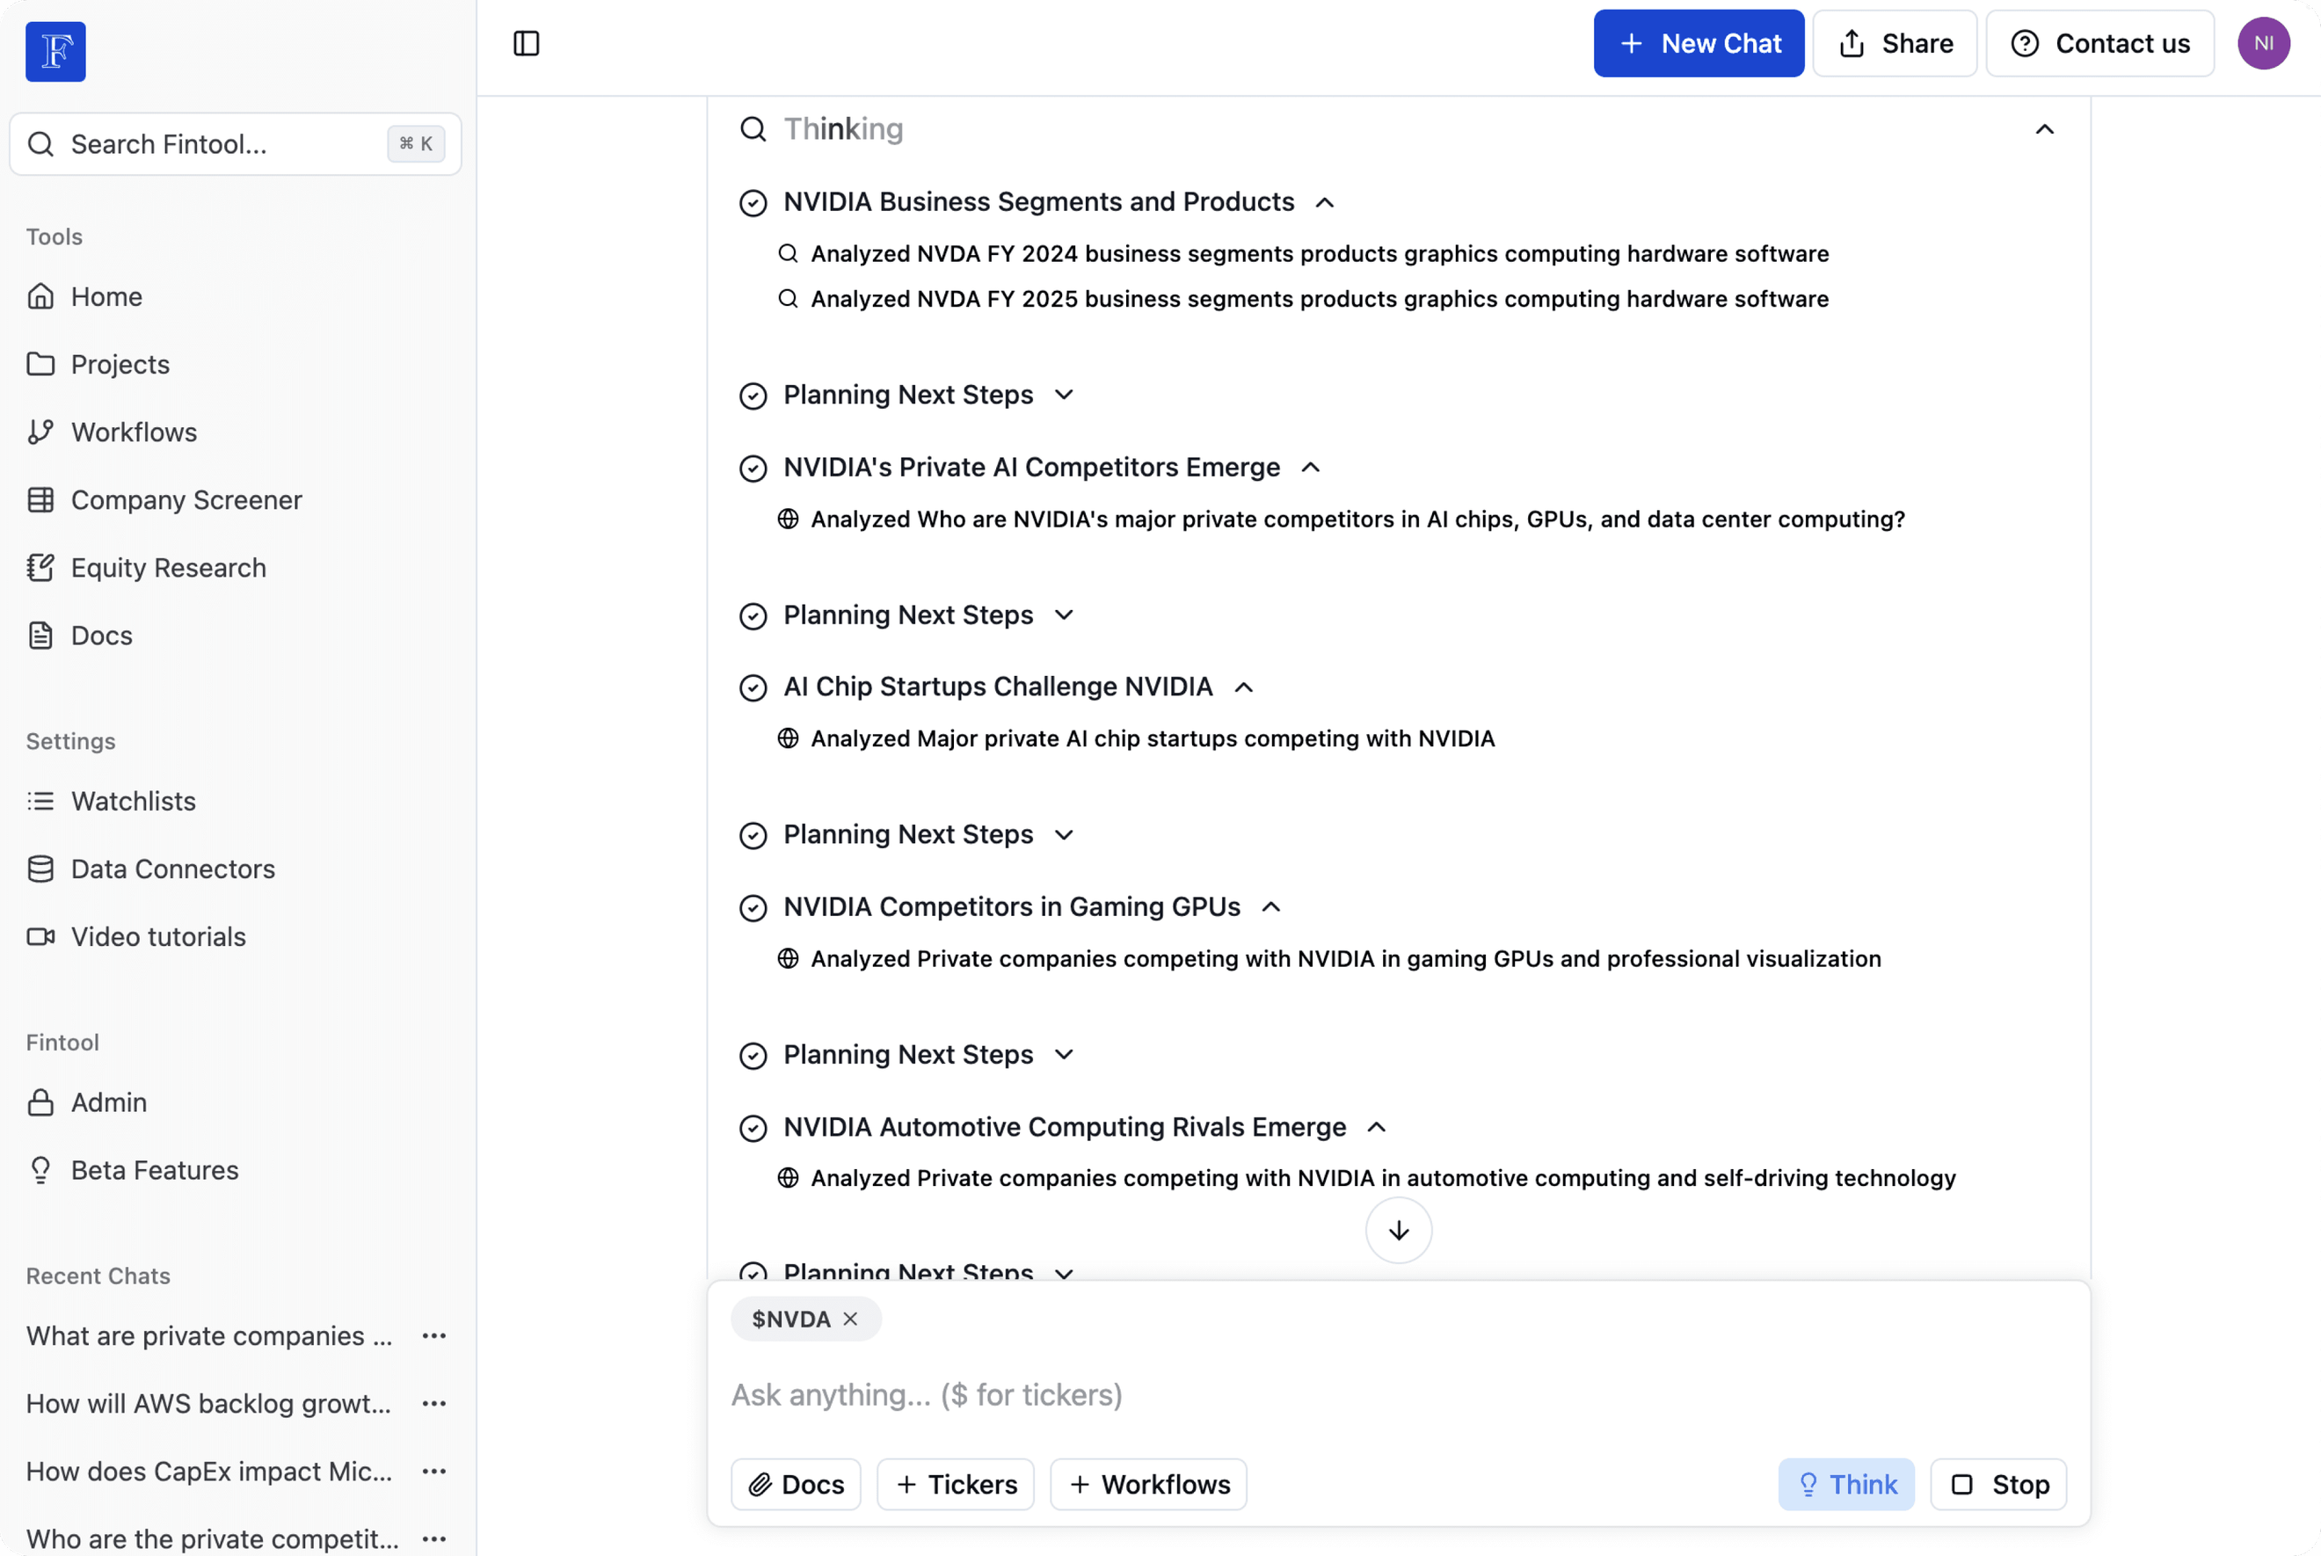Stop the response with Stop button

coord(1997,1485)
